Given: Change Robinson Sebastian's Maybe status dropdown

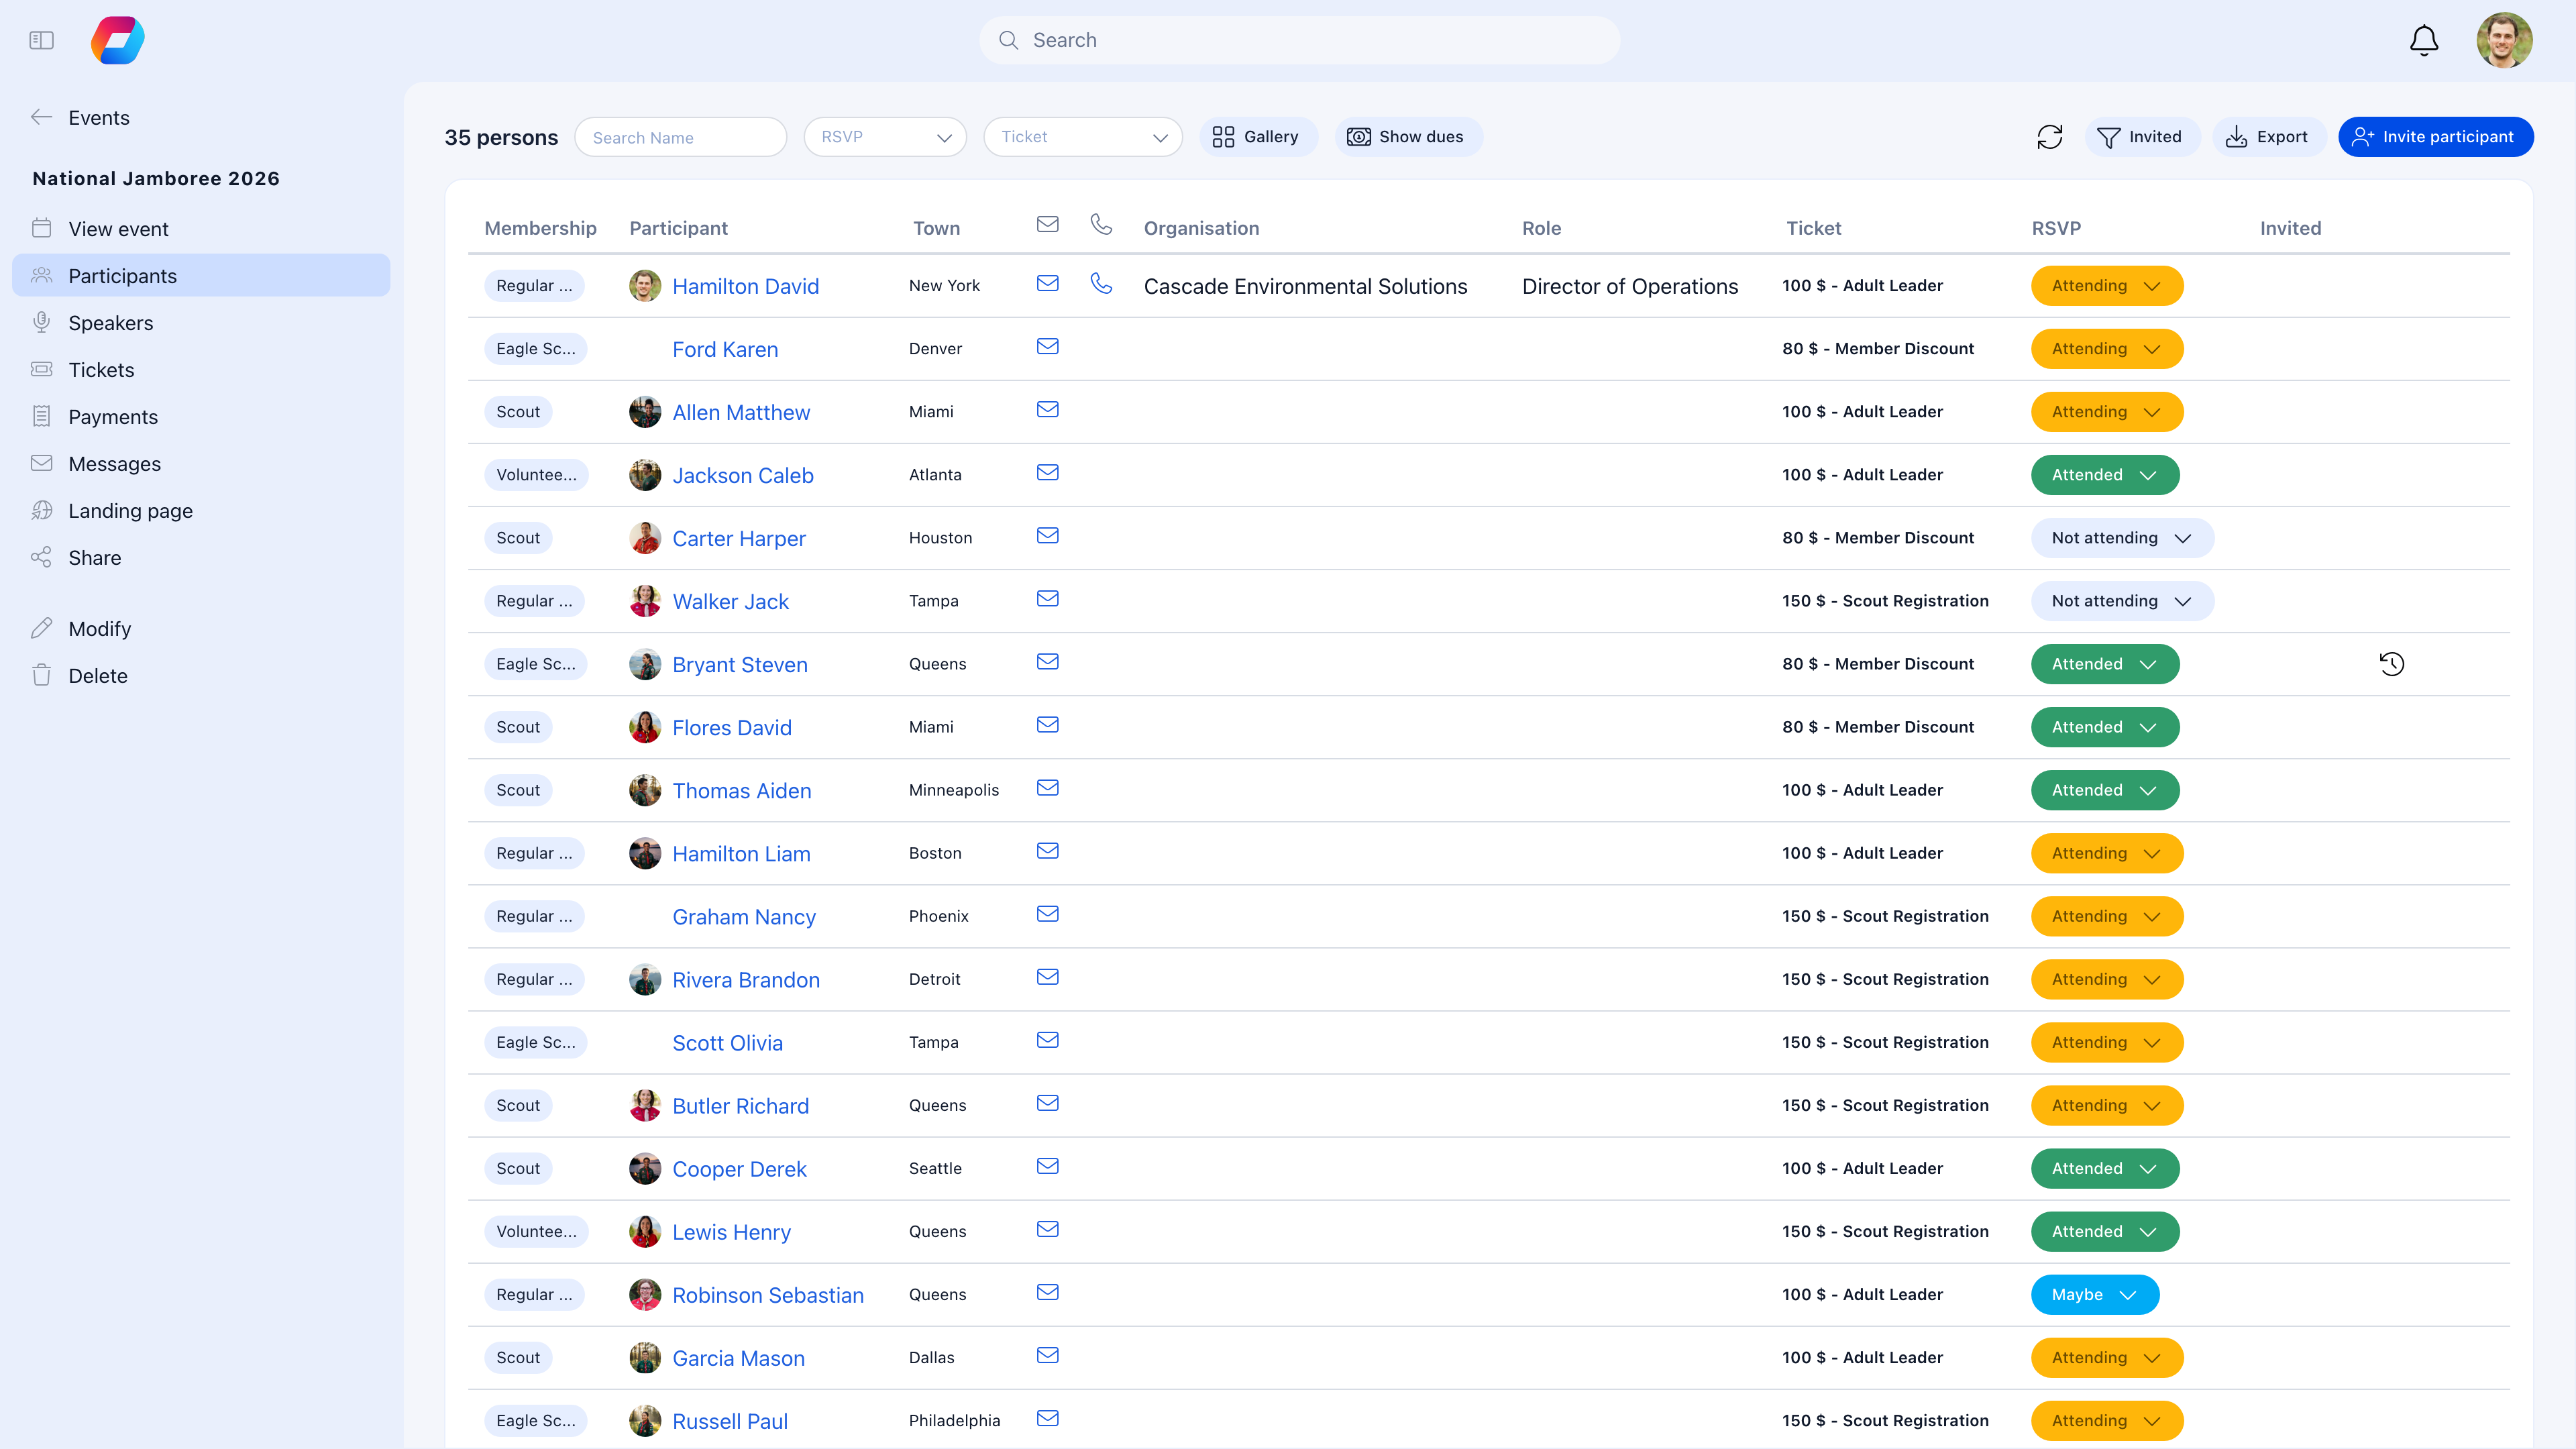Looking at the screenshot, I should pos(2095,1294).
